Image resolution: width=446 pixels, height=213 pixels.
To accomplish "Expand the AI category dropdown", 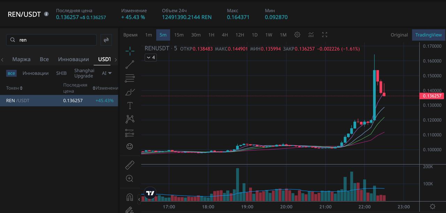I will (x=107, y=73).
